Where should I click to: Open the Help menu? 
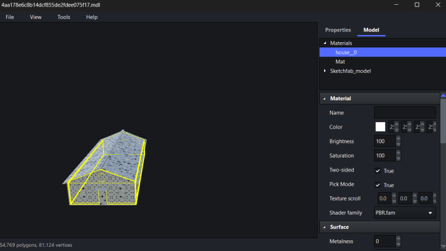[x=92, y=17]
